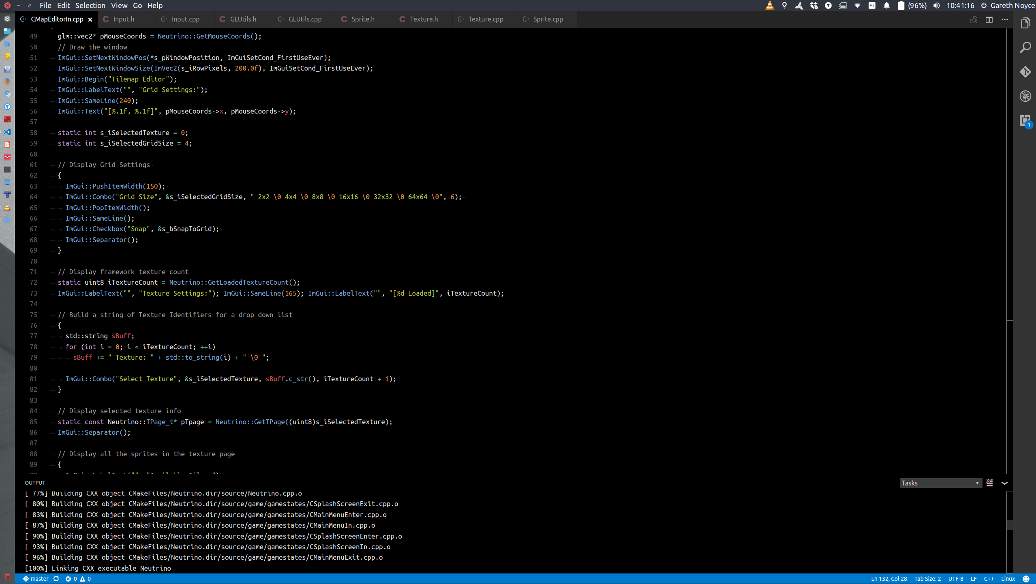Click the clock showing 10:41:16
1036x584 pixels.
[960, 5]
